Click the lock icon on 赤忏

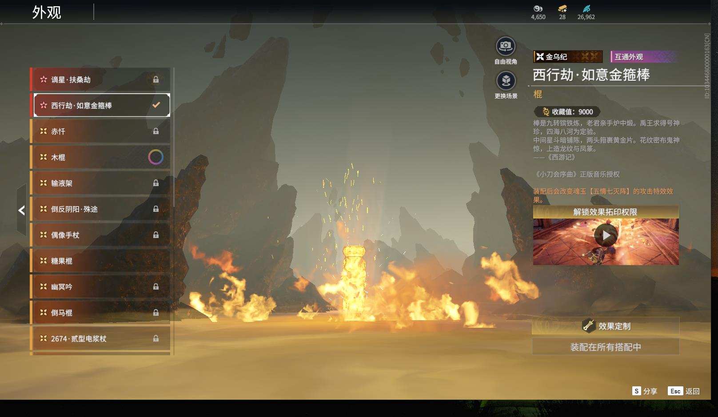click(x=156, y=131)
